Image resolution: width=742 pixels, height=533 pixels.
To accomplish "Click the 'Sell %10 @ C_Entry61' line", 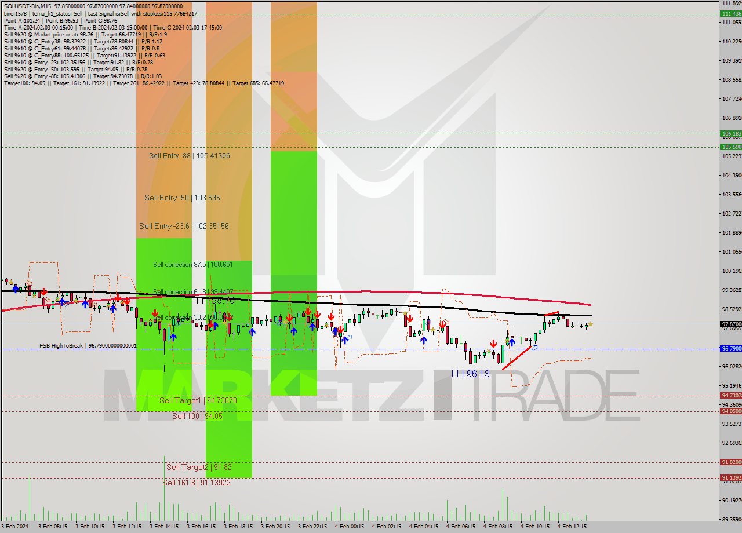I will coord(81,48).
